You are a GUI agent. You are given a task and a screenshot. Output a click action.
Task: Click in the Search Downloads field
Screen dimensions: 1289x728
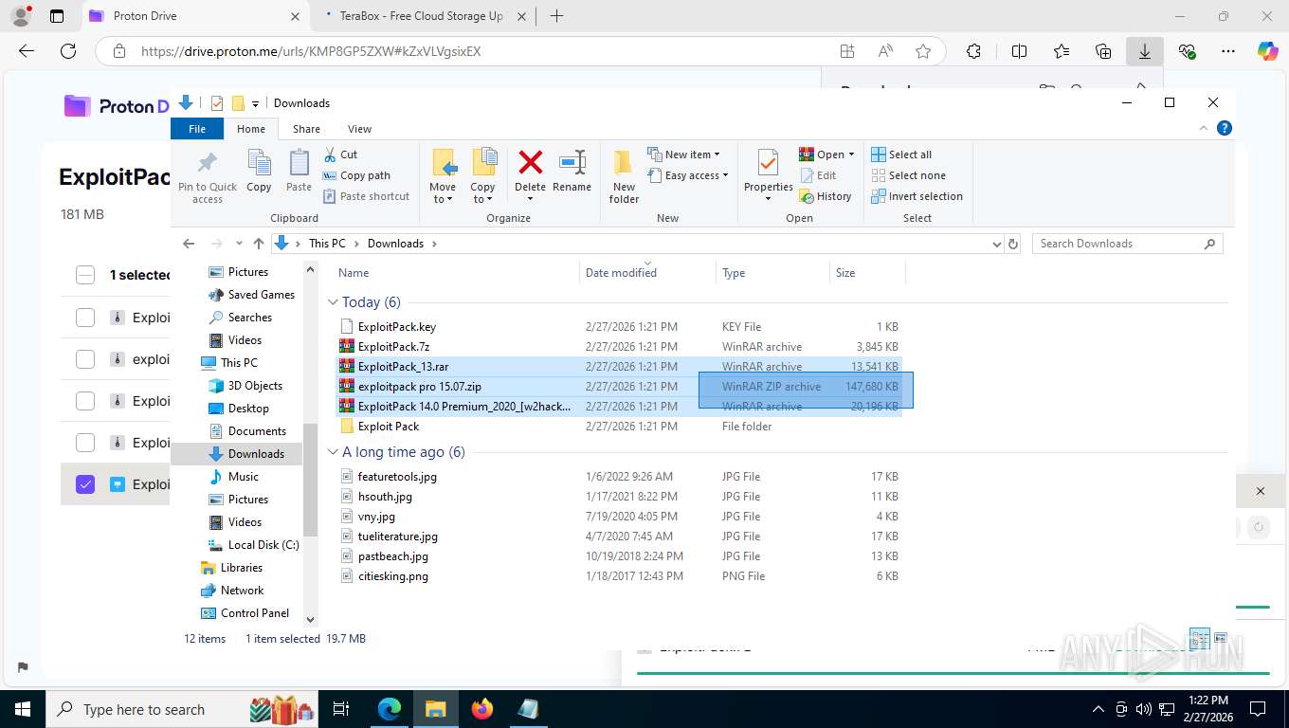[x=1127, y=244]
